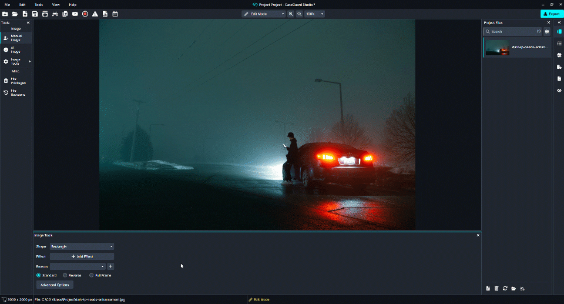Delete file using trash icon in Project Files

496,289
